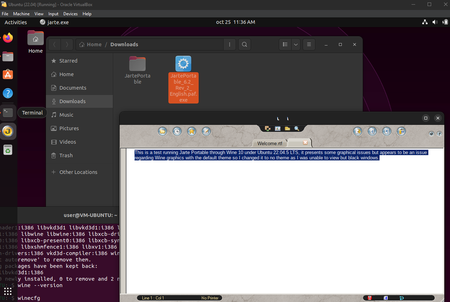The height and width of the screenshot is (302, 450).
Task: Click the Jarte undo page icon
Action: pyautogui.click(x=357, y=131)
